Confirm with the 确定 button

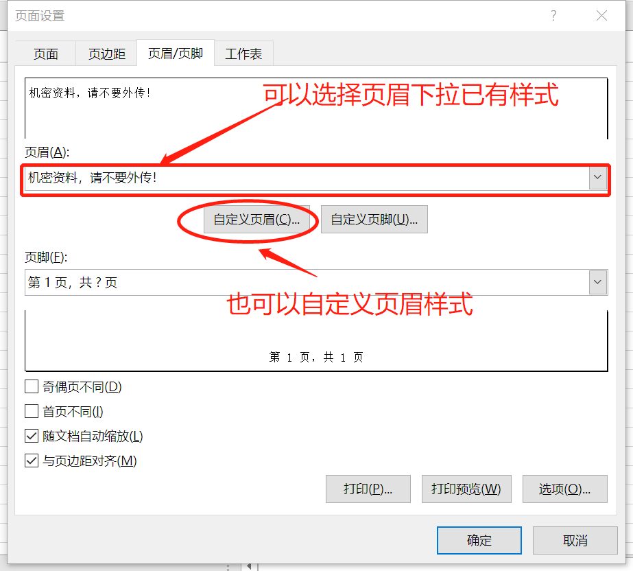pos(479,540)
